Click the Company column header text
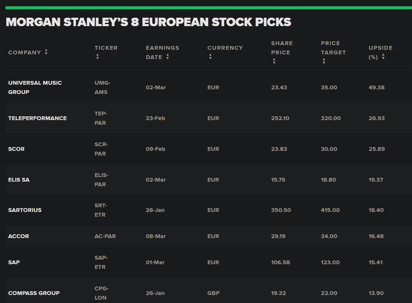Screen dimensions: 412x303 [24, 52]
